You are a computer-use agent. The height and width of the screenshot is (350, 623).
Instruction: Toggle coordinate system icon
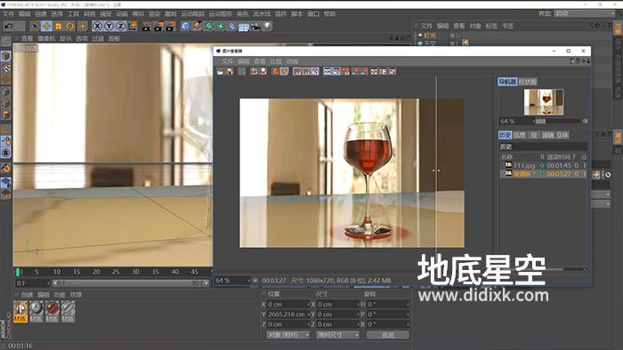coord(133,26)
